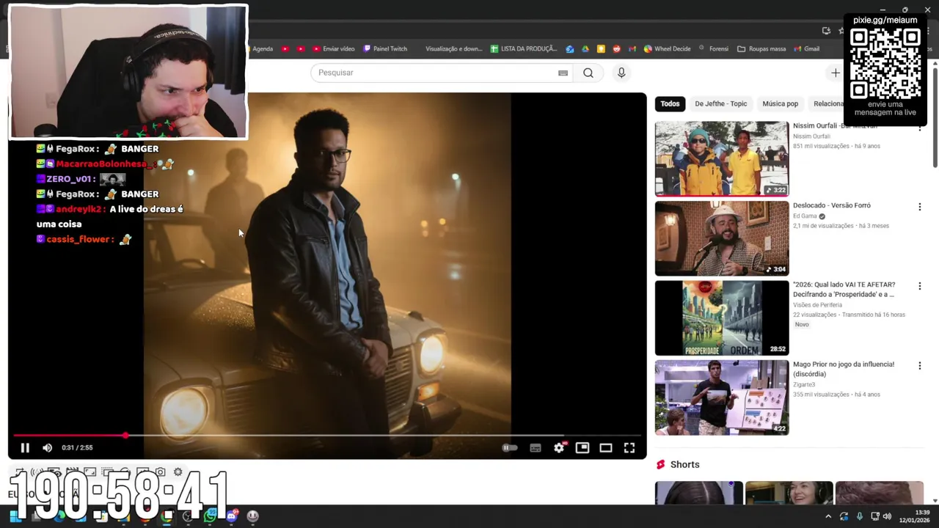
Task: Mute the video with the speaker icon
Action: [x=47, y=447]
